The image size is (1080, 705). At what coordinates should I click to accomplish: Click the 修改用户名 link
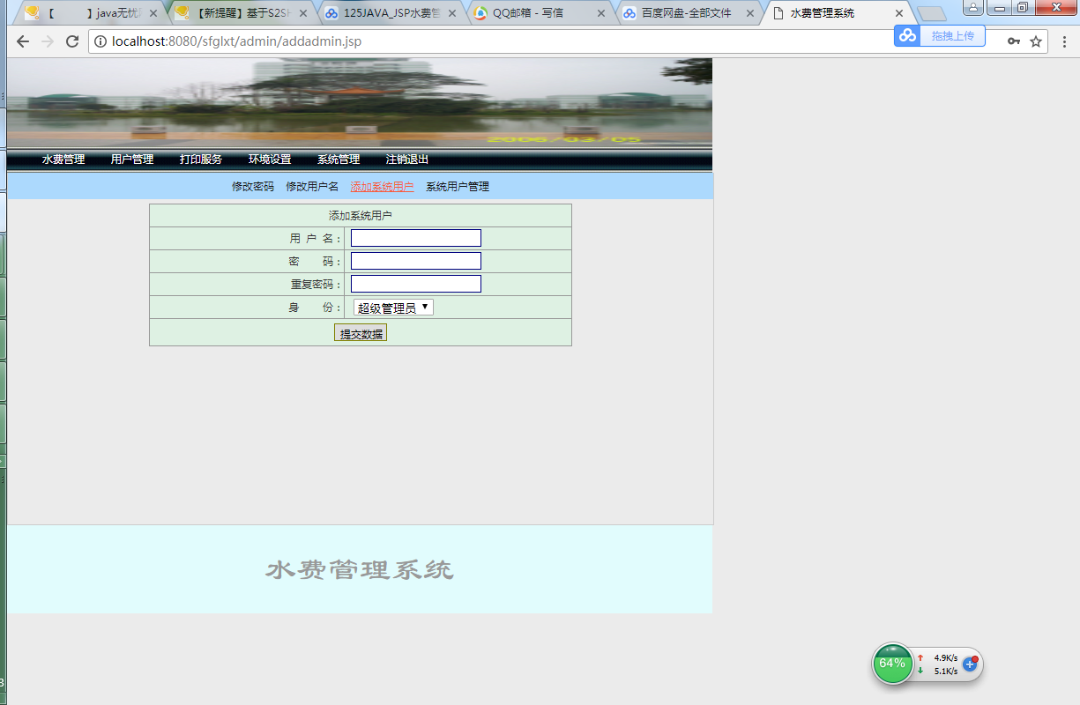coord(312,187)
